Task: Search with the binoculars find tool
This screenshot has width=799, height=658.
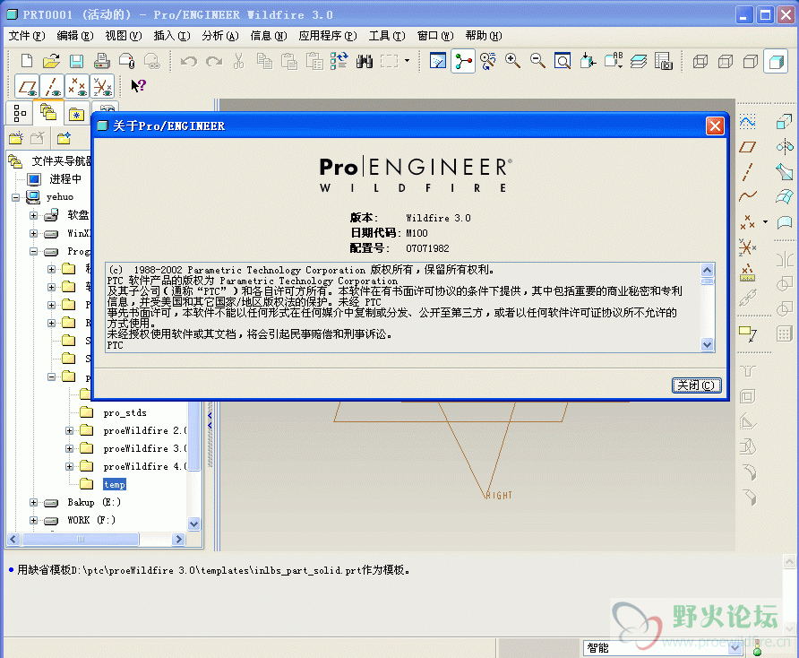Action: 365,61
